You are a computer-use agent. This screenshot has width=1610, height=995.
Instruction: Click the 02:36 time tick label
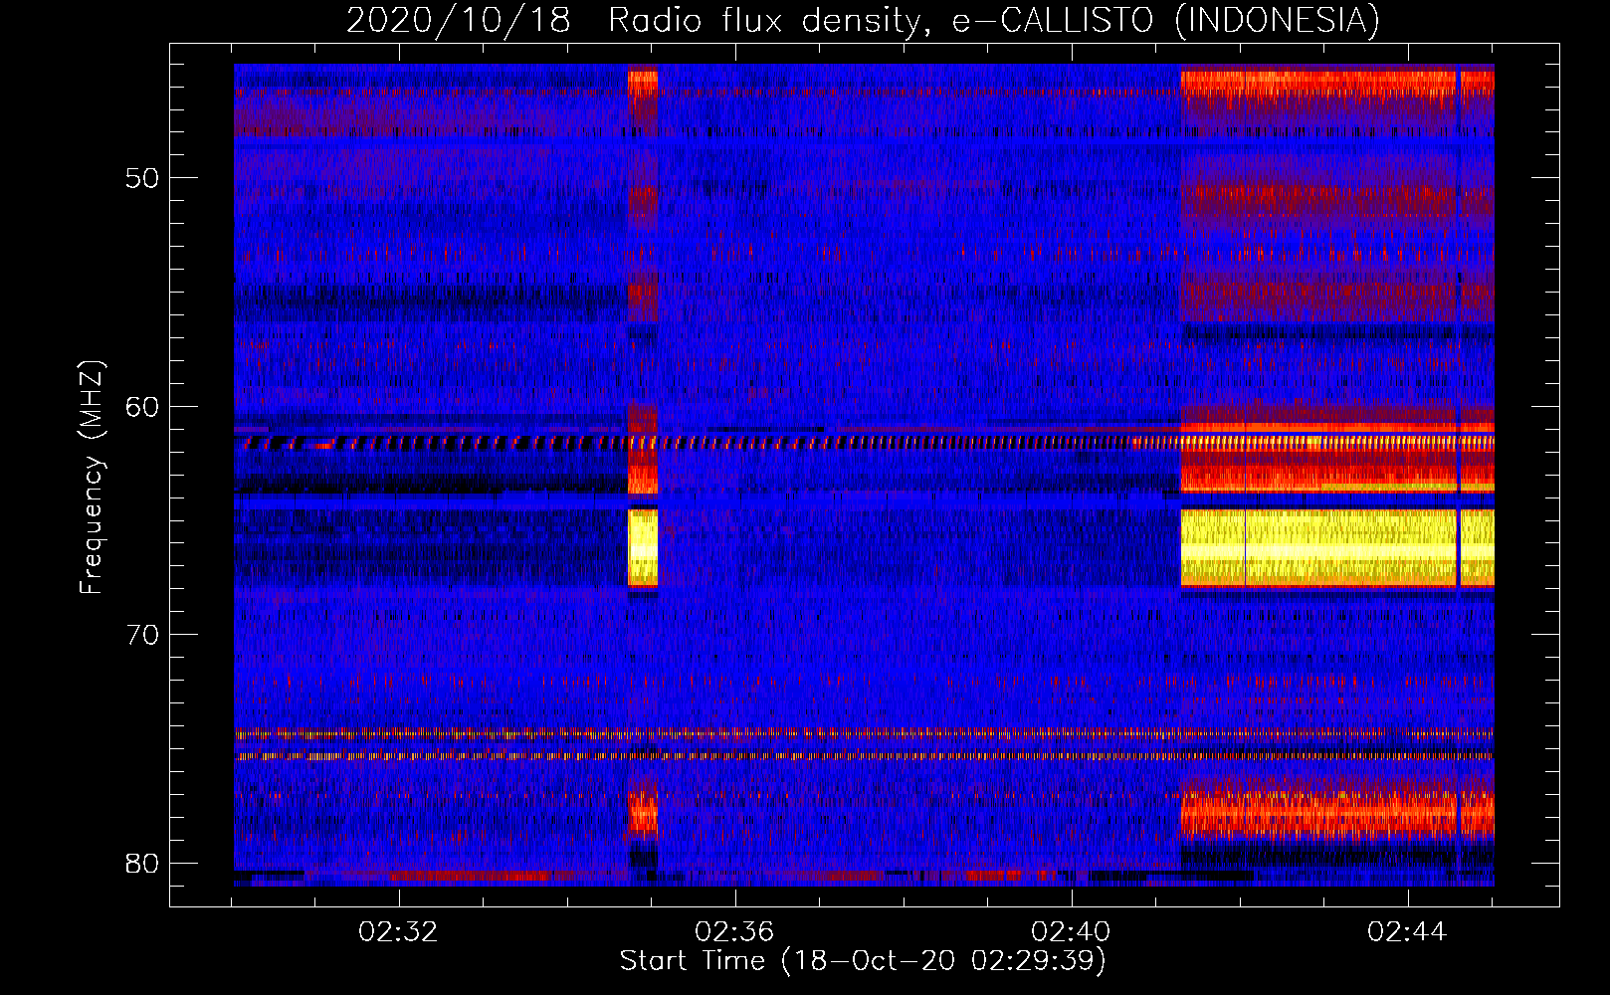coord(734,932)
